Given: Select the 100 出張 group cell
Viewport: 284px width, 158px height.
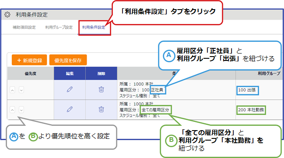Looking at the screenshot, I should point(247,90).
